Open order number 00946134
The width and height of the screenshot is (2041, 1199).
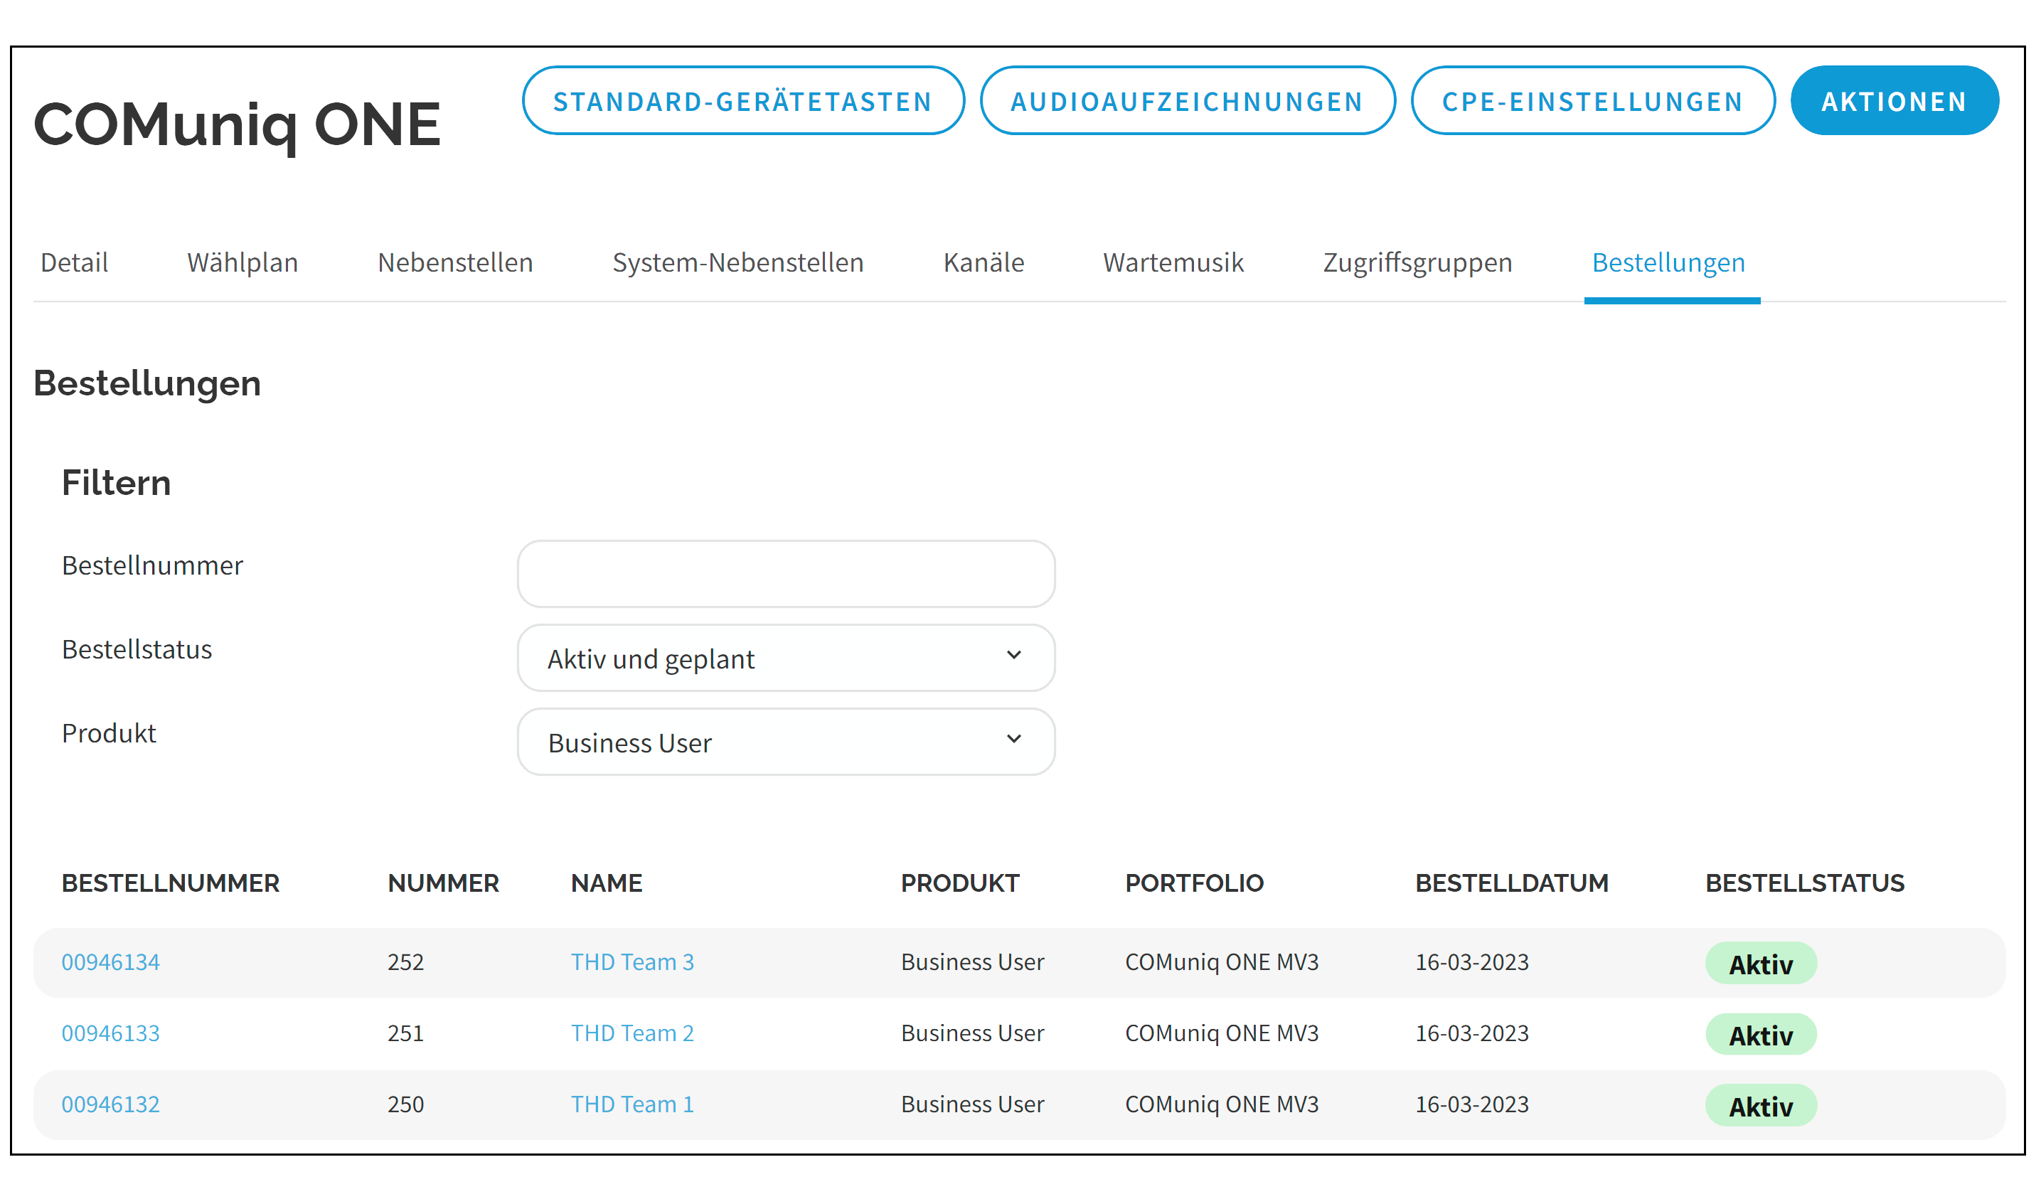[111, 962]
